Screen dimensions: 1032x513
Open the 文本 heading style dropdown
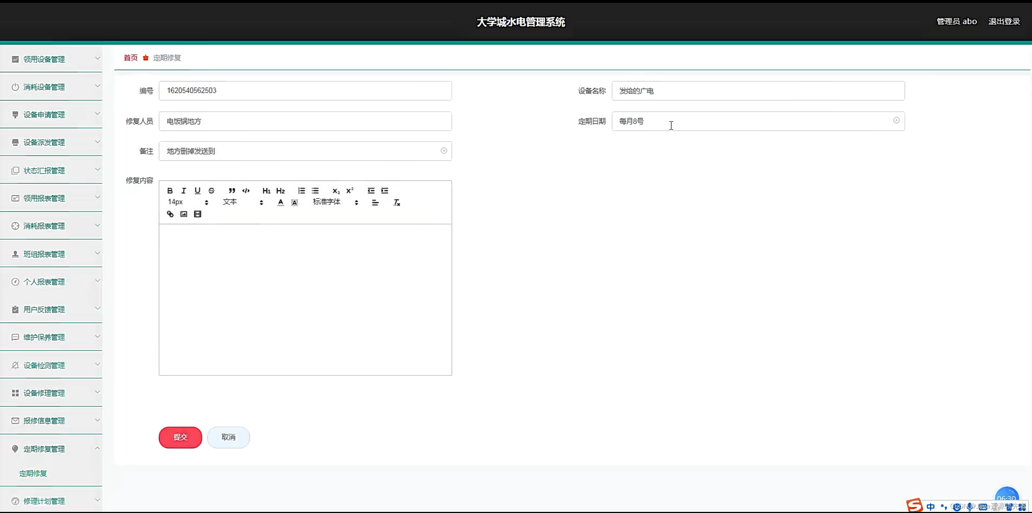242,202
